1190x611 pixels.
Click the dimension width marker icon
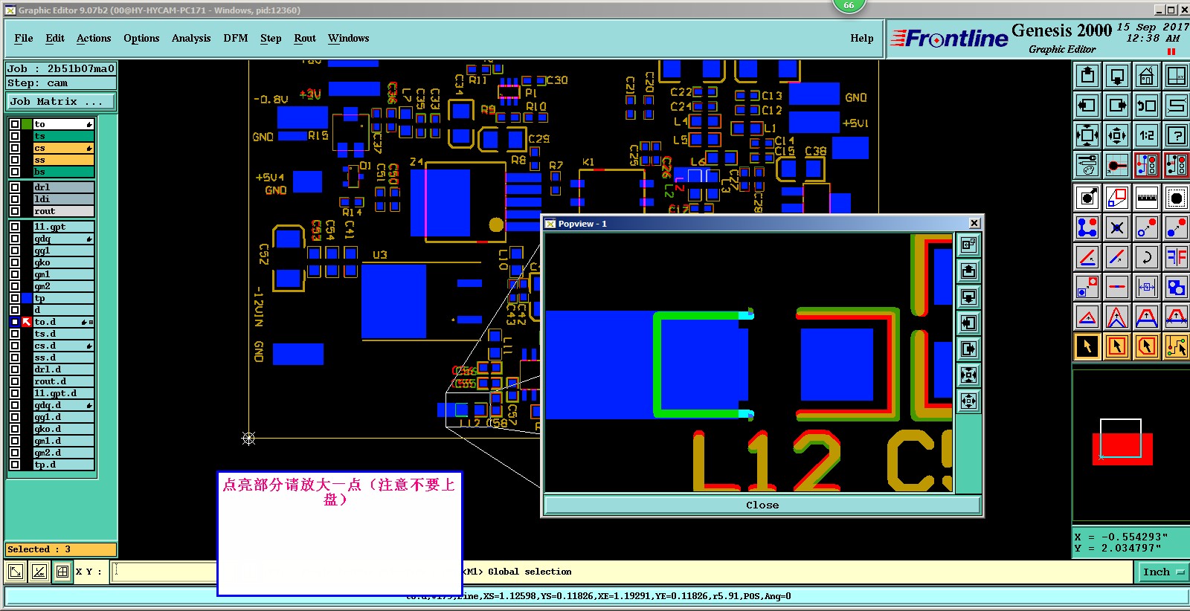coord(1147,287)
